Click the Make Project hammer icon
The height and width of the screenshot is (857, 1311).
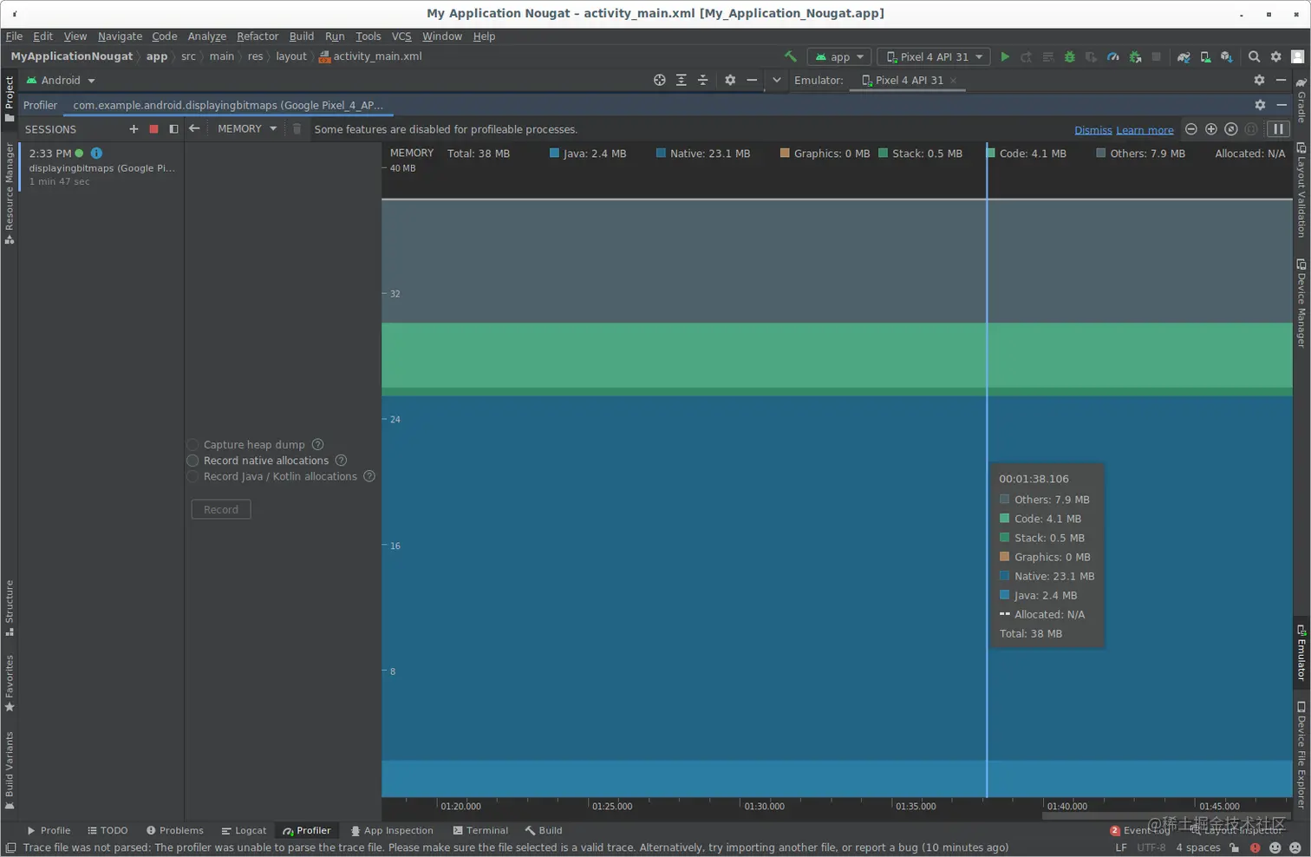790,56
